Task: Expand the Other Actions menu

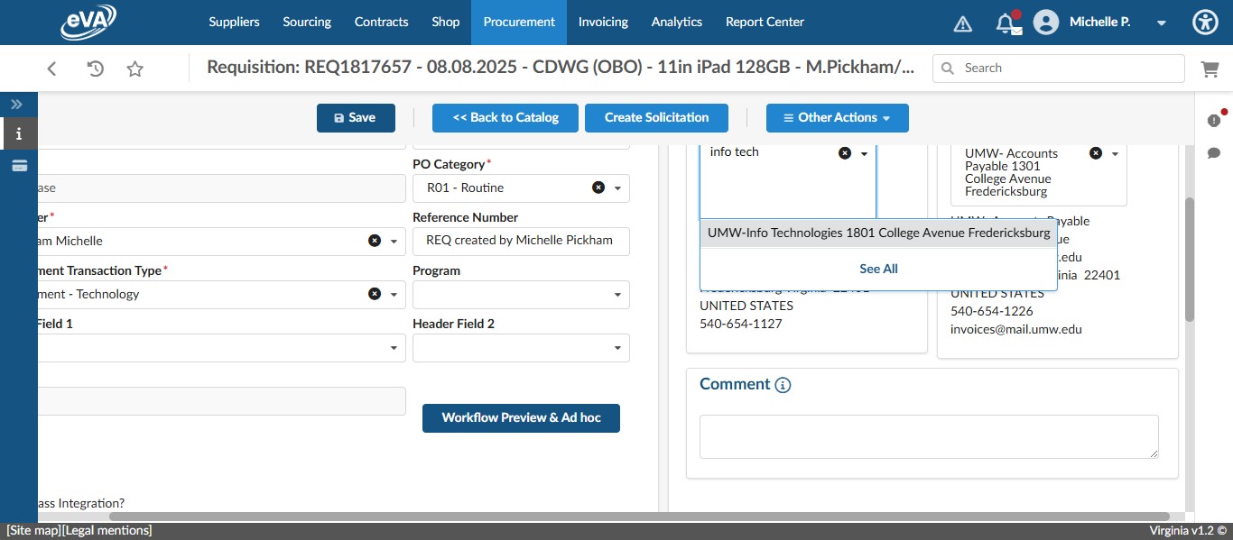Action: 837,117
